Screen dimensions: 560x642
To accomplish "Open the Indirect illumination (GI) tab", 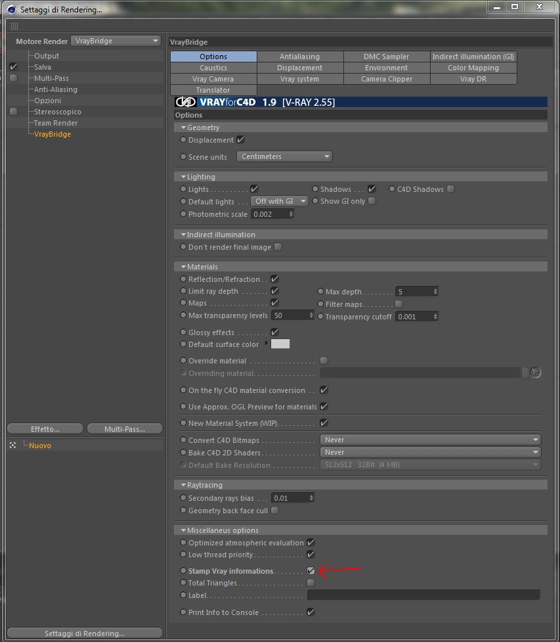I will click(473, 57).
